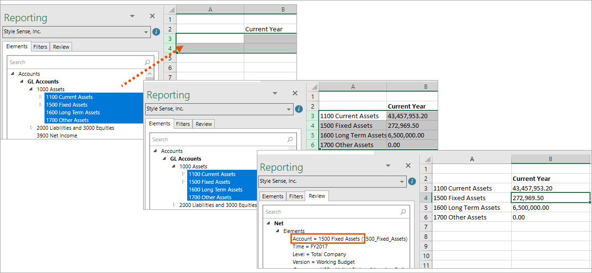This screenshot has width=592, height=273.
Task: Select 1600 Long Term Assets in the middle pane tree
Action: [x=216, y=190]
